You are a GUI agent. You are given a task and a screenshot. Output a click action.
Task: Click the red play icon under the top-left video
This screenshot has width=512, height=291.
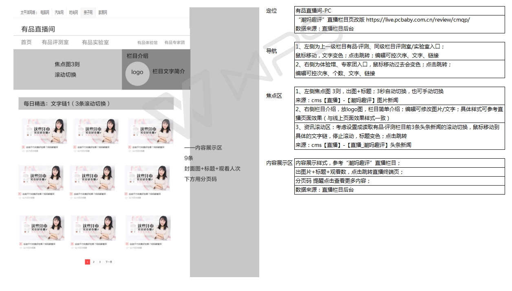pyautogui.click(x=23, y=147)
